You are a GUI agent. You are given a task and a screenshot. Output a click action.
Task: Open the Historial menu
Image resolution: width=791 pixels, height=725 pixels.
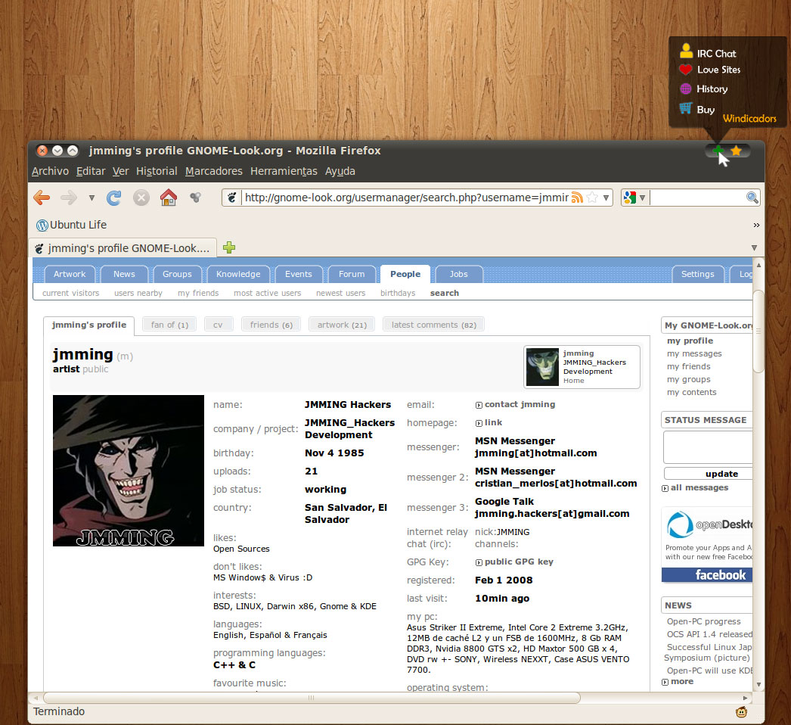click(157, 171)
